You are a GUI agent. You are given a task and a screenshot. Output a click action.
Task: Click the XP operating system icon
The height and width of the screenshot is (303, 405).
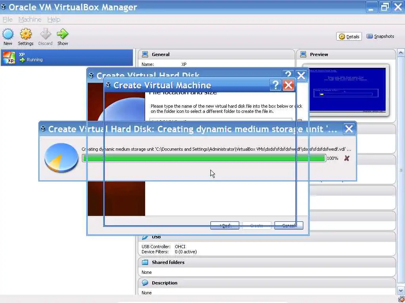pyautogui.click(x=9, y=58)
